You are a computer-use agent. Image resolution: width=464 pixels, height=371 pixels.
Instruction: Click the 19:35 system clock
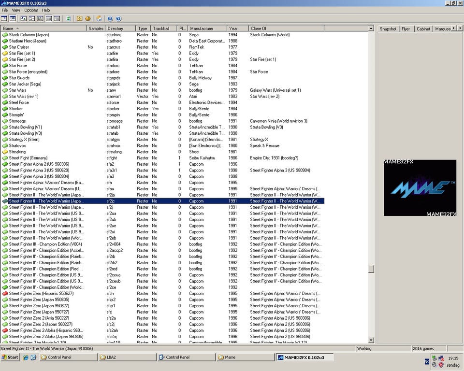453,358
